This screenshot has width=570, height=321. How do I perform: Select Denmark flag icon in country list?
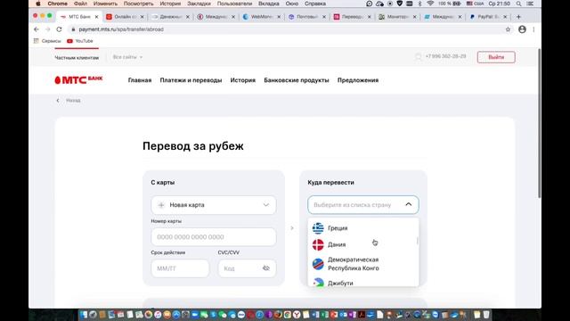click(x=318, y=244)
